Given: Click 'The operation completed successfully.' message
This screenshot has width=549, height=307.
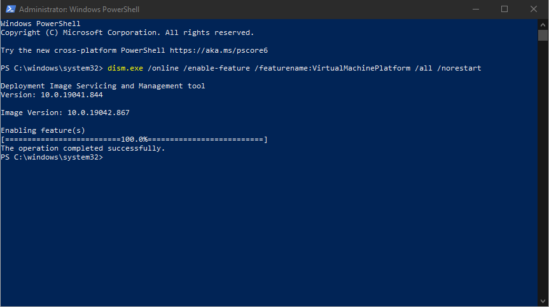Looking at the screenshot, I should [x=83, y=148].
